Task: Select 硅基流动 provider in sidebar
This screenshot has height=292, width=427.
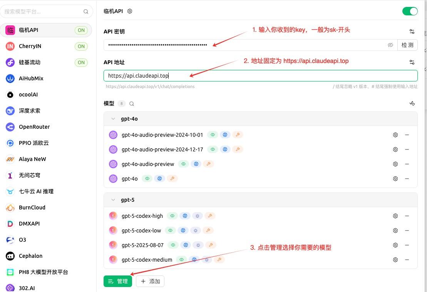Action: 46,63
